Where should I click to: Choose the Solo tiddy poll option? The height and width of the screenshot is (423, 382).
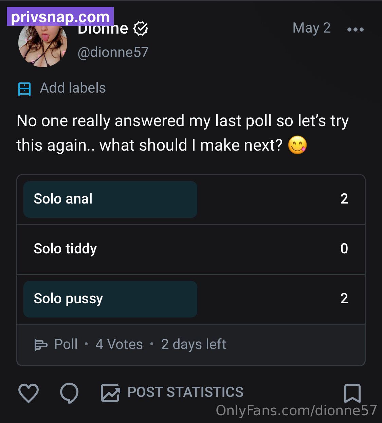191,249
